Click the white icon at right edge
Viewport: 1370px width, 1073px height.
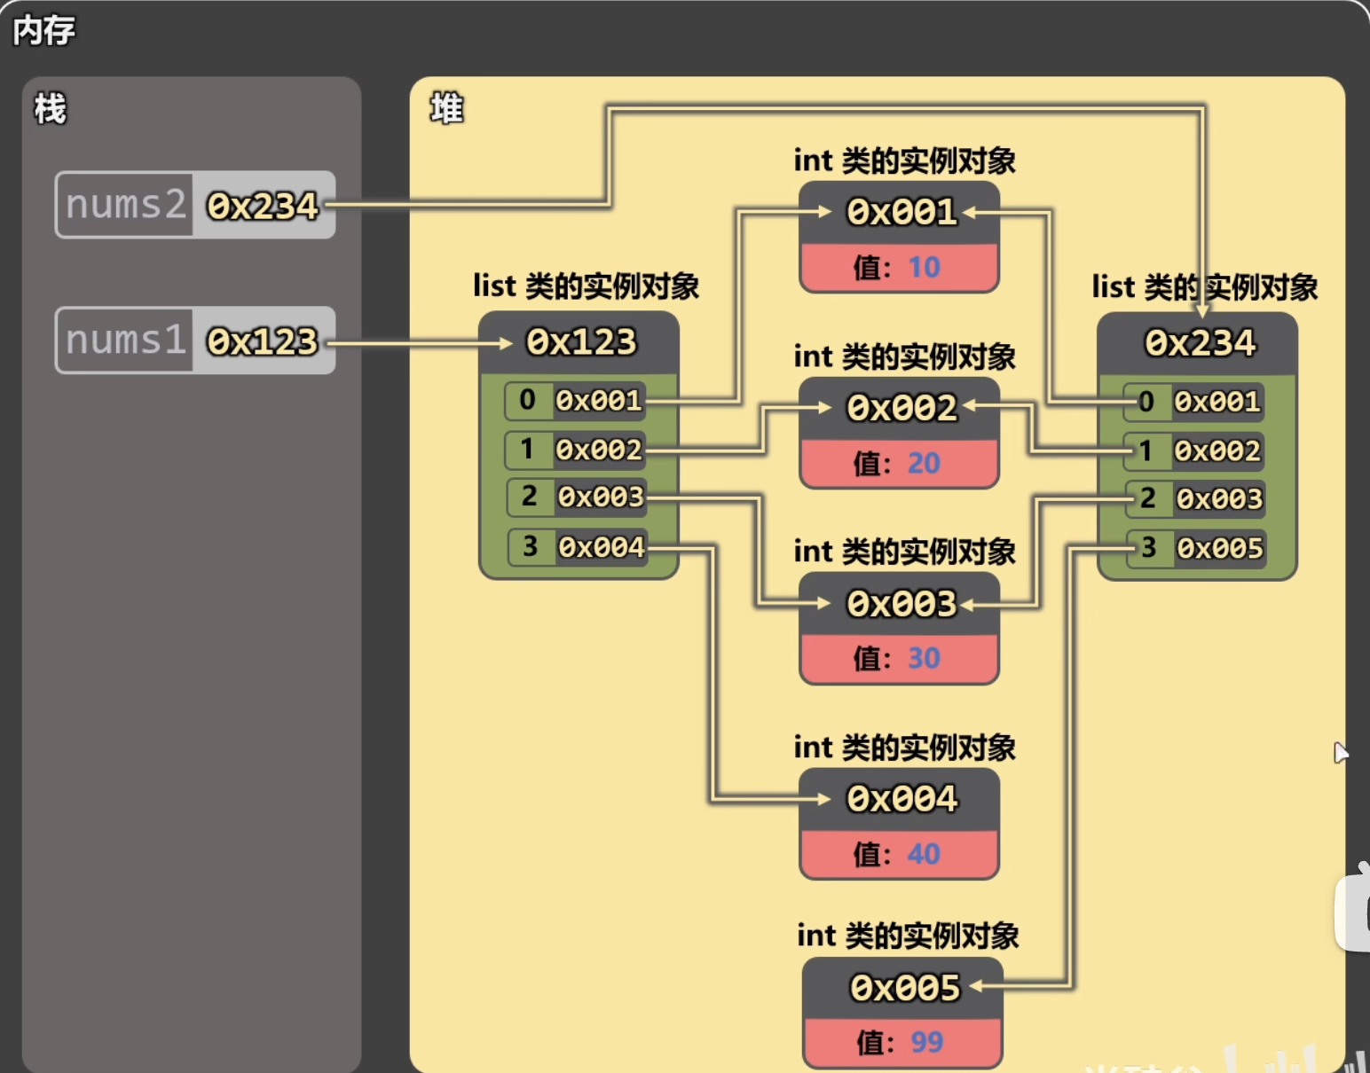1355,911
